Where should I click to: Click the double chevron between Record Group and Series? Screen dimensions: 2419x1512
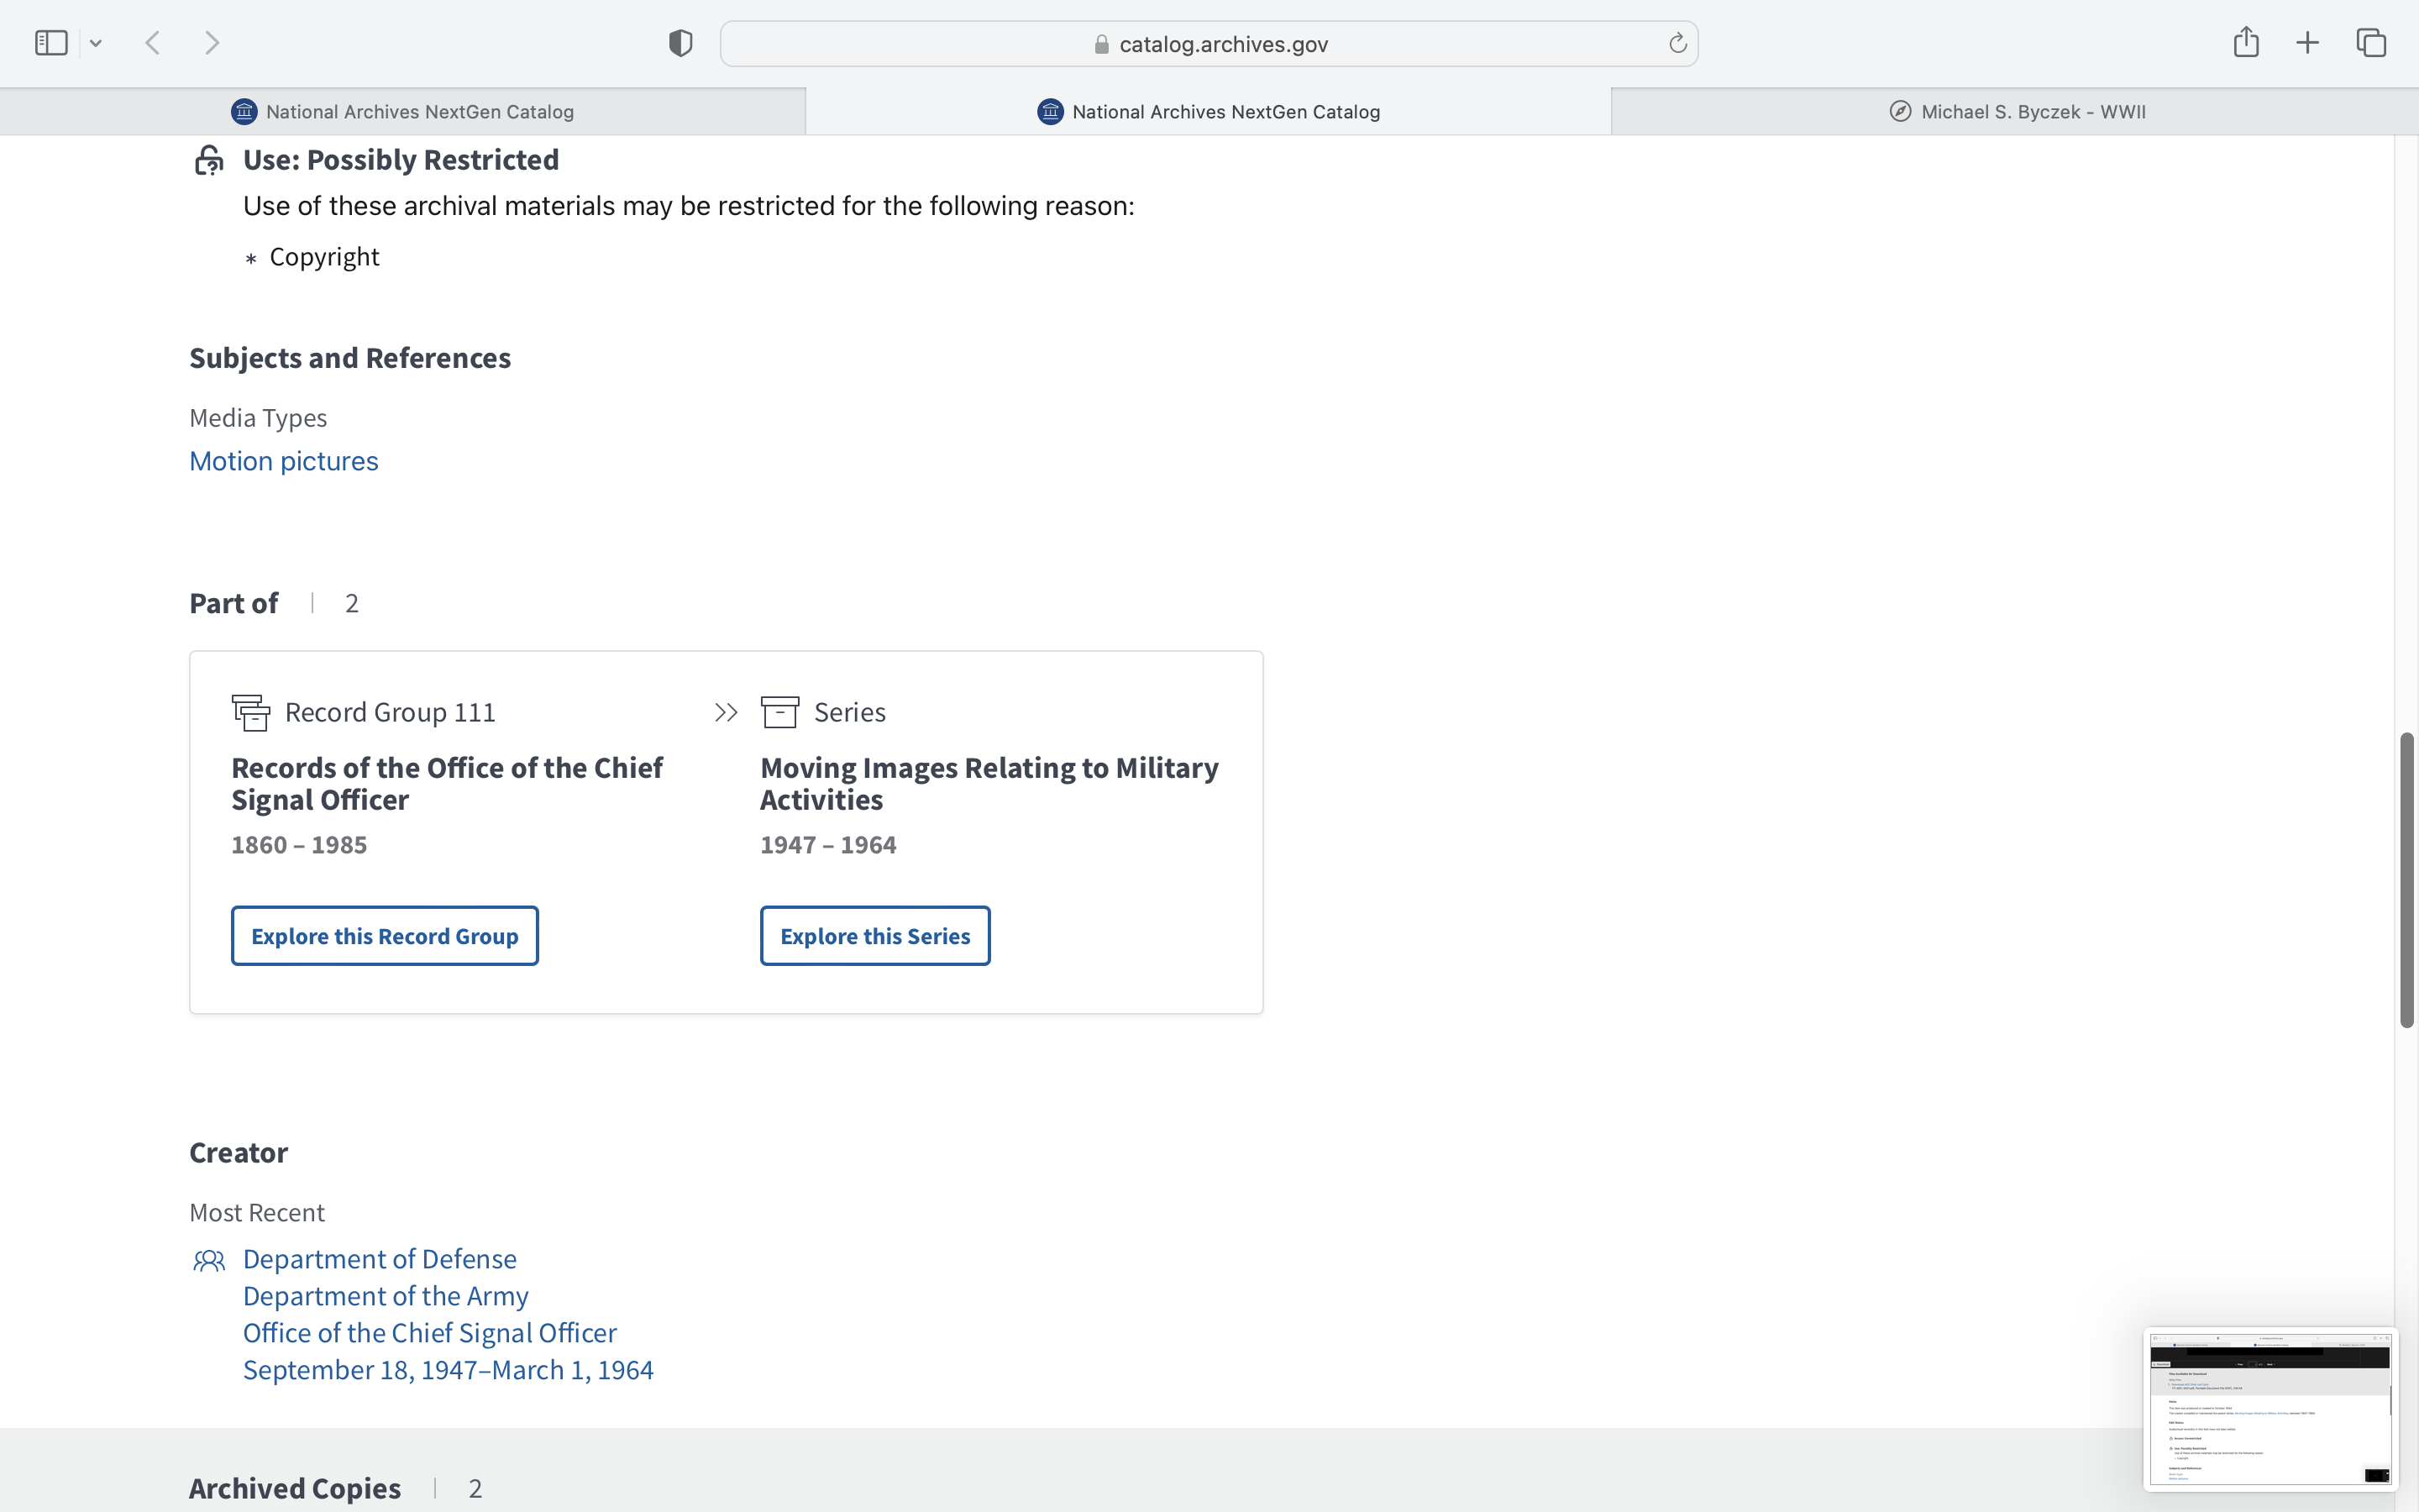point(727,712)
